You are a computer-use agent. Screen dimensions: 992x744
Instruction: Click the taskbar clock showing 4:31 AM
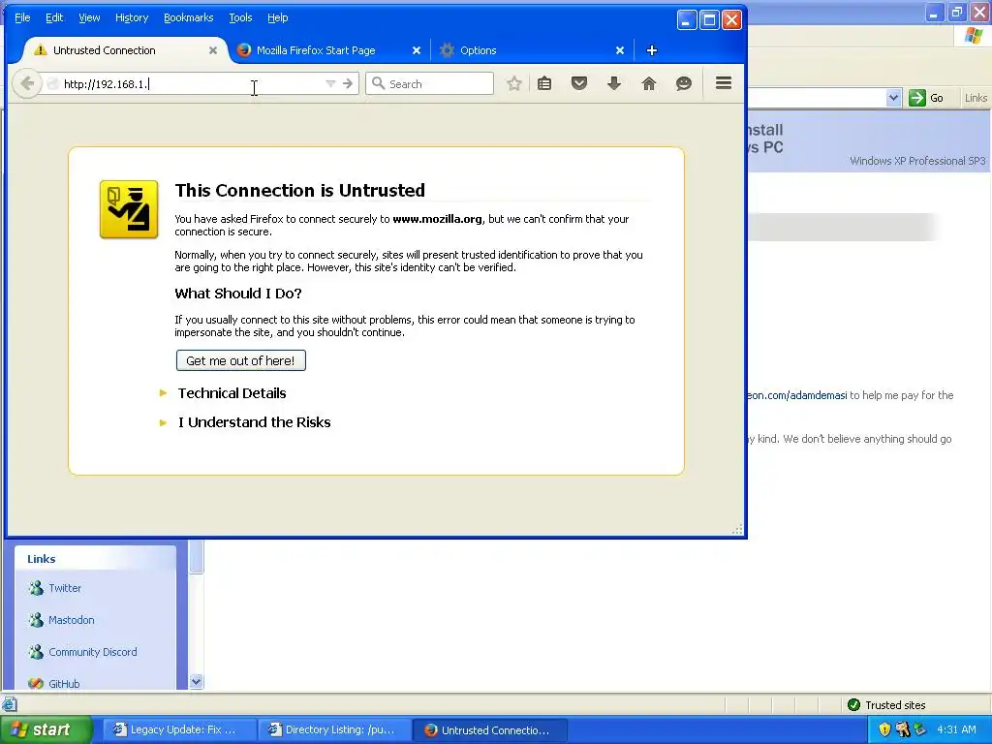pos(956,729)
